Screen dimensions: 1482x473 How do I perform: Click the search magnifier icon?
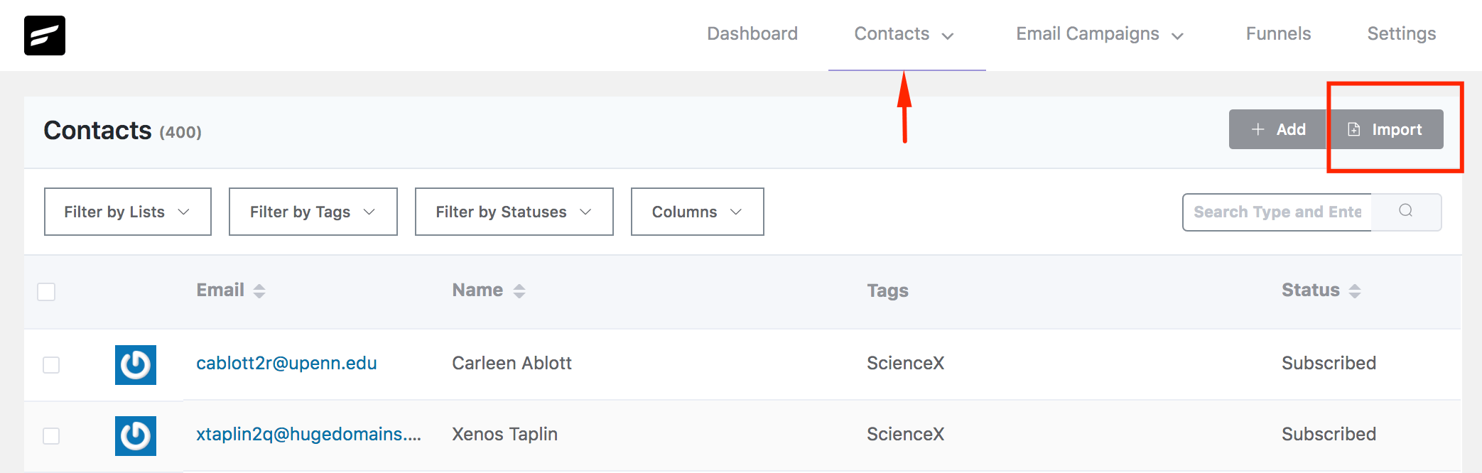click(1405, 211)
